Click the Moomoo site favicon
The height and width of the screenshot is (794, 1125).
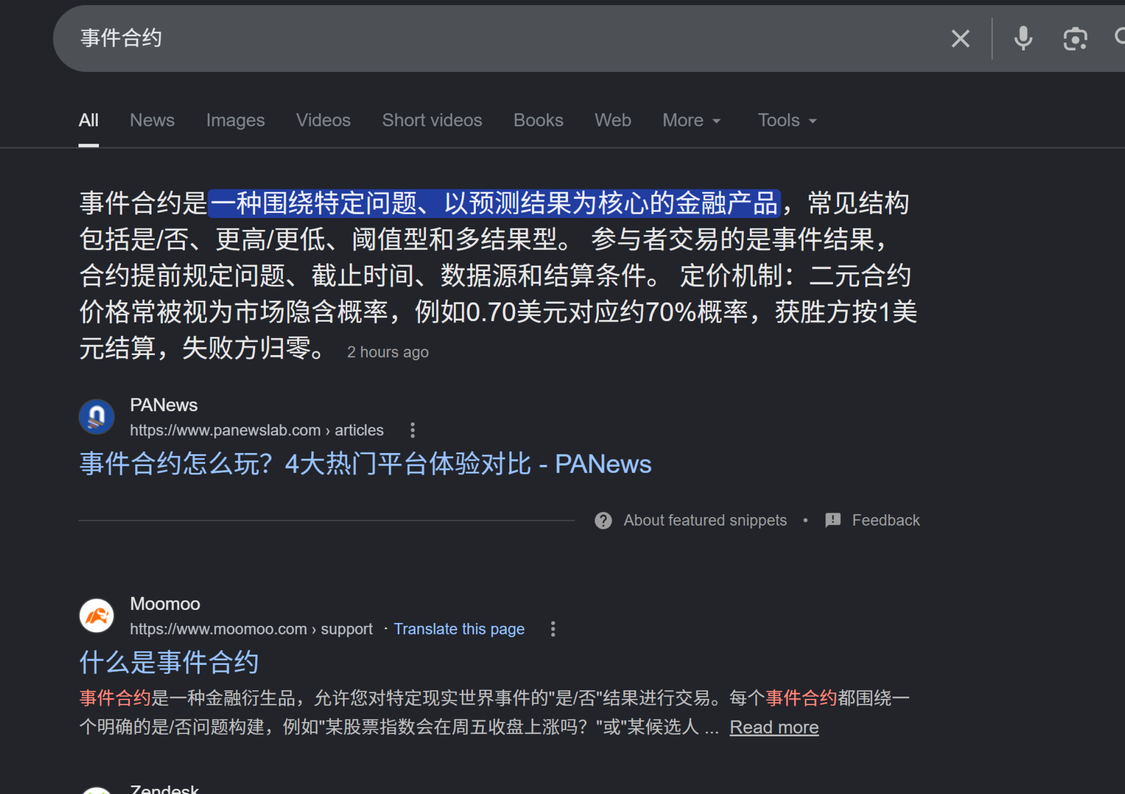click(x=96, y=616)
